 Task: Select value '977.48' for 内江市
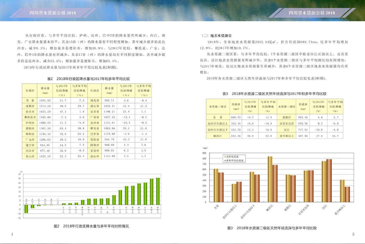45,151
